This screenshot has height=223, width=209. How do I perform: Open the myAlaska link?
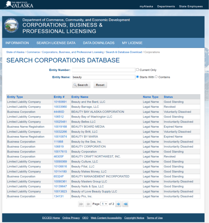pos(146,6)
